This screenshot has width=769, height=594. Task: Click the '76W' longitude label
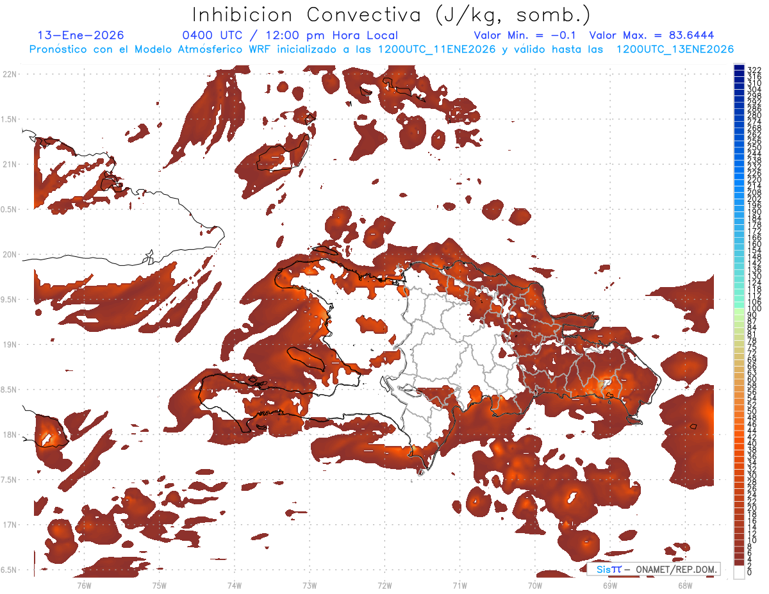85,585
